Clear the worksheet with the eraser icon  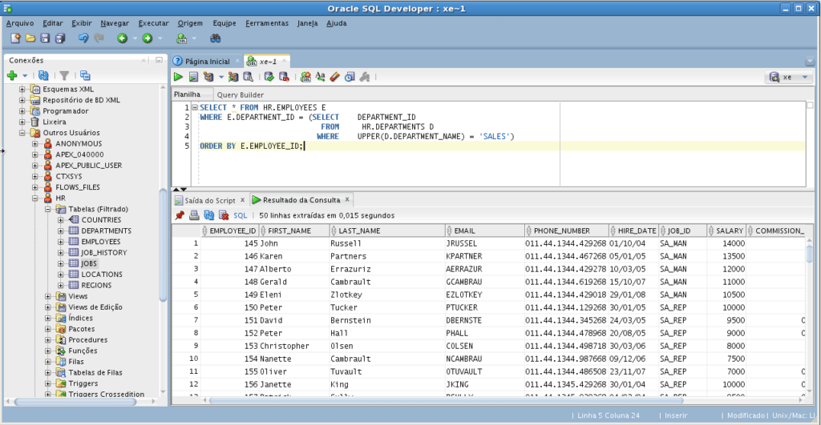click(x=335, y=77)
